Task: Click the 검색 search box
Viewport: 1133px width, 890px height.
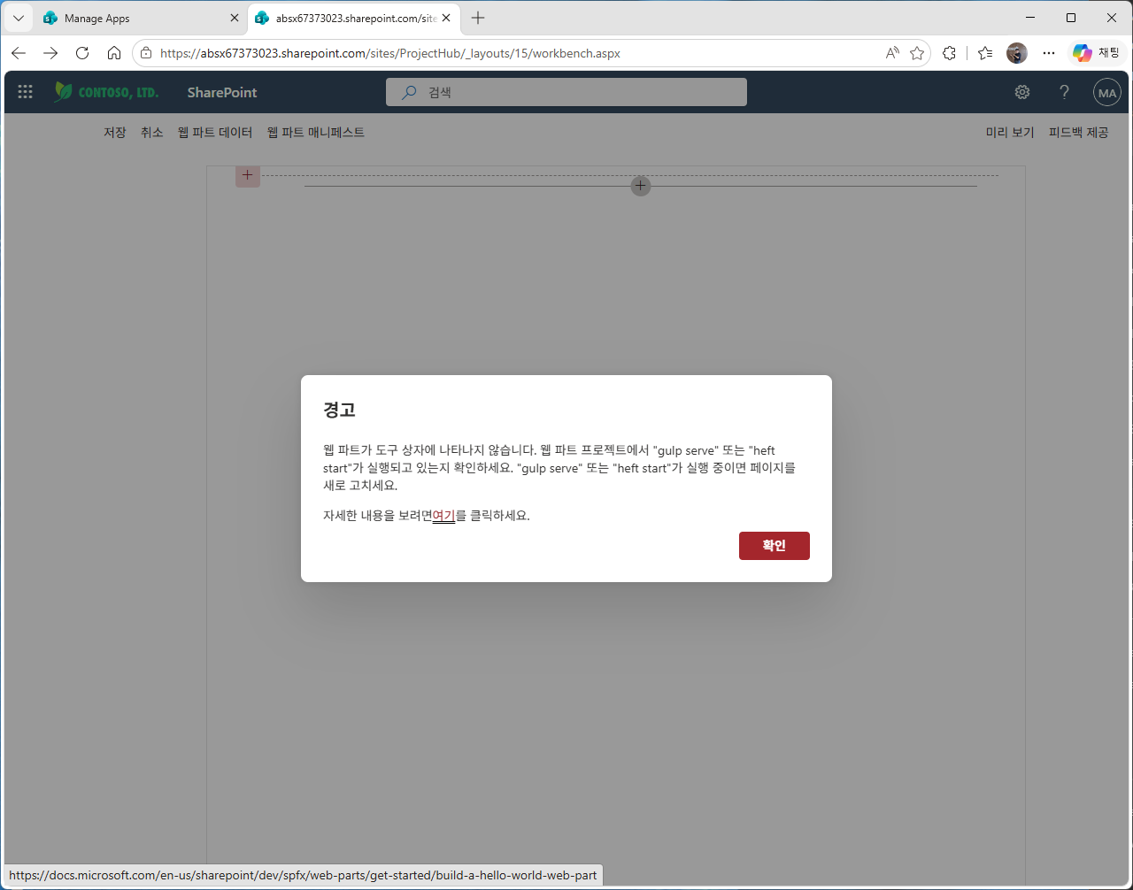Action: pyautogui.click(x=566, y=92)
